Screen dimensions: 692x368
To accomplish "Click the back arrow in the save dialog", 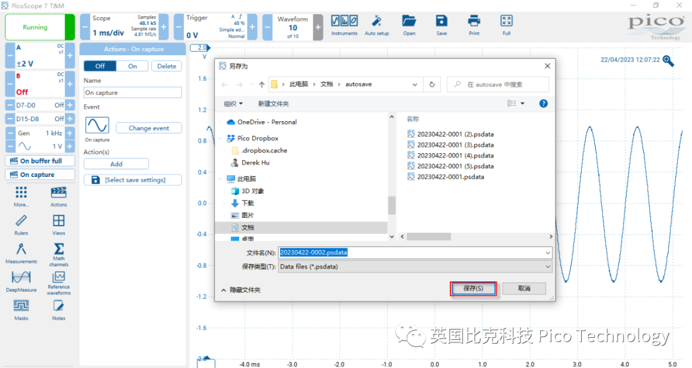I will pyautogui.click(x=225, y=85).
